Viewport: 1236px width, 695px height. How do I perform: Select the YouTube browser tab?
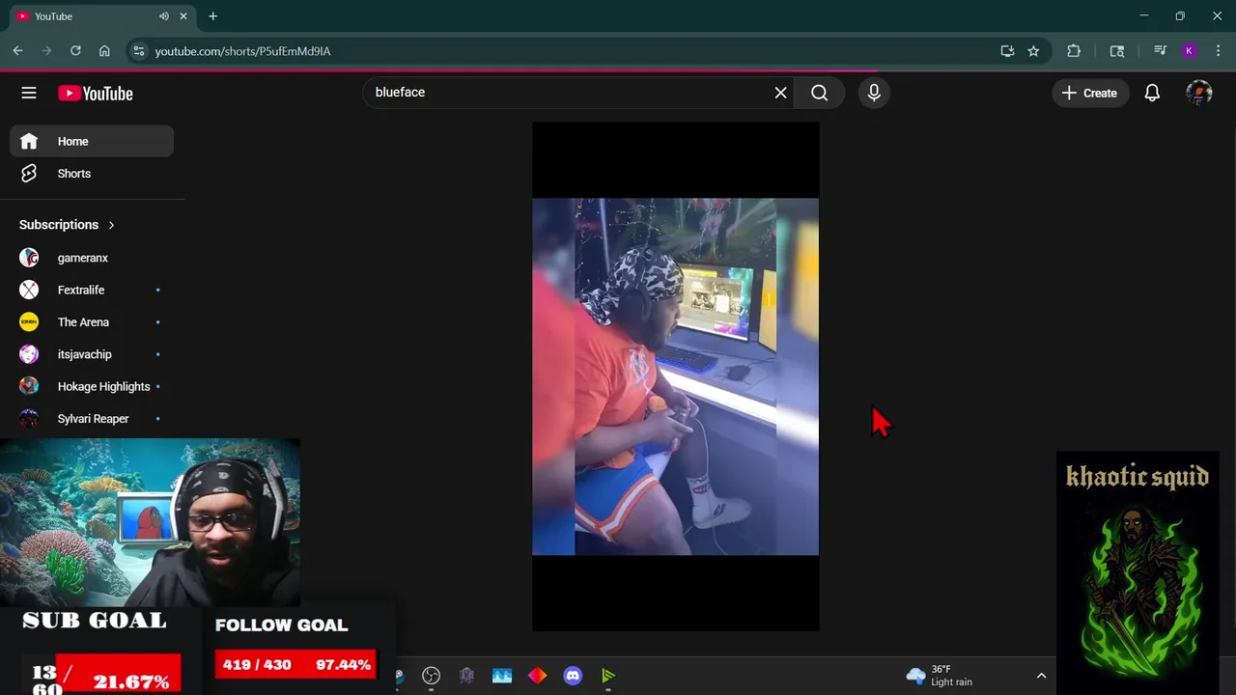pyautogui.click(x=101, y=16)
